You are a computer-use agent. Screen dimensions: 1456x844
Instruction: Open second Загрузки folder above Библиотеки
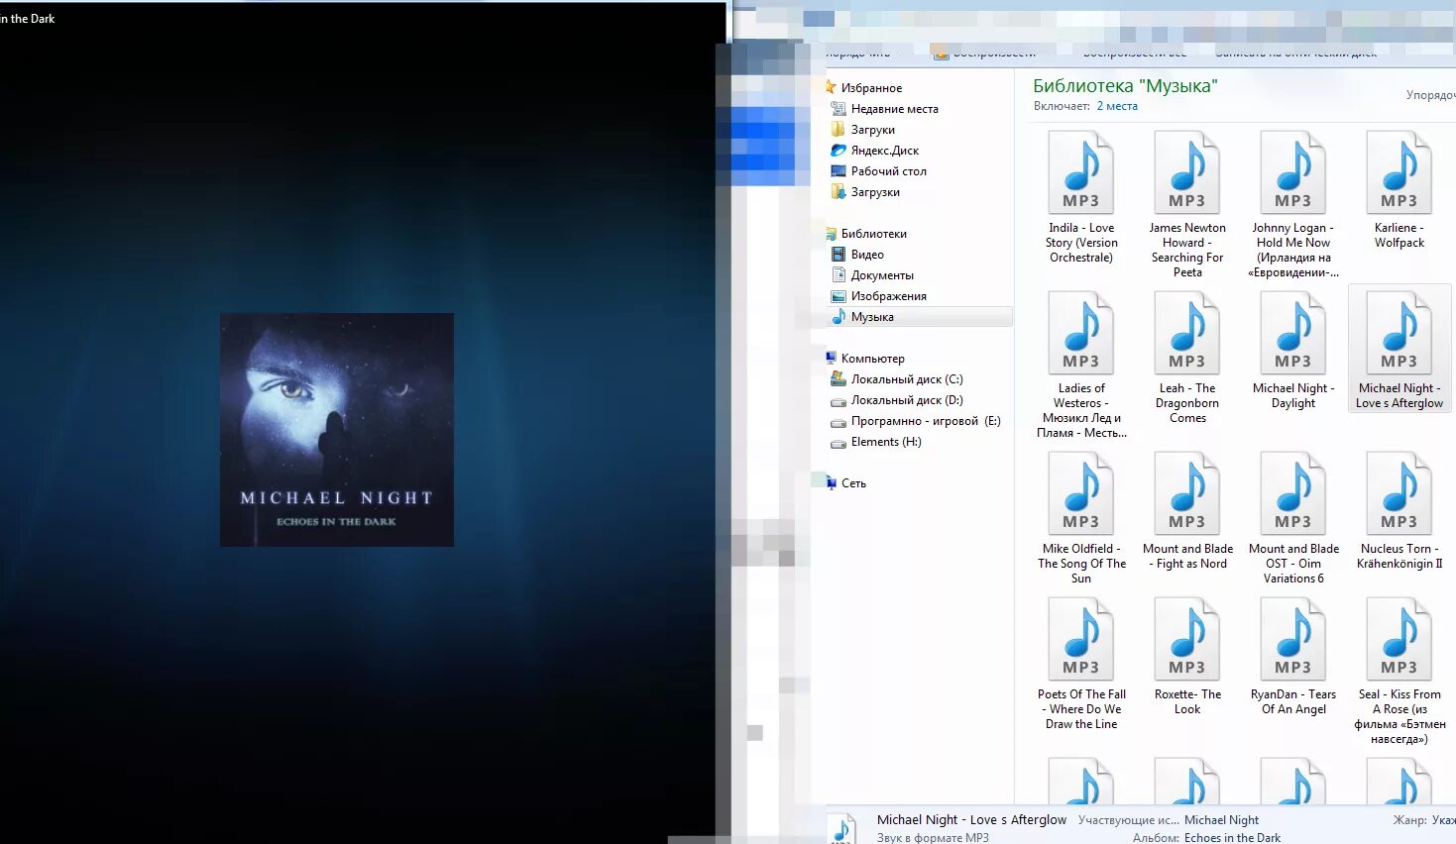click(x=875, y=192)
